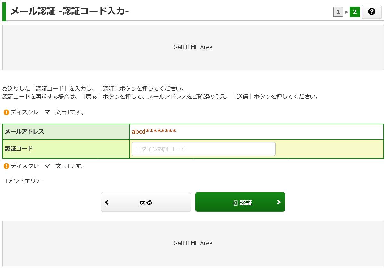Click the 戻る back button
The height and width of the screenshot is (268, 387).
[x=146, y=202]
